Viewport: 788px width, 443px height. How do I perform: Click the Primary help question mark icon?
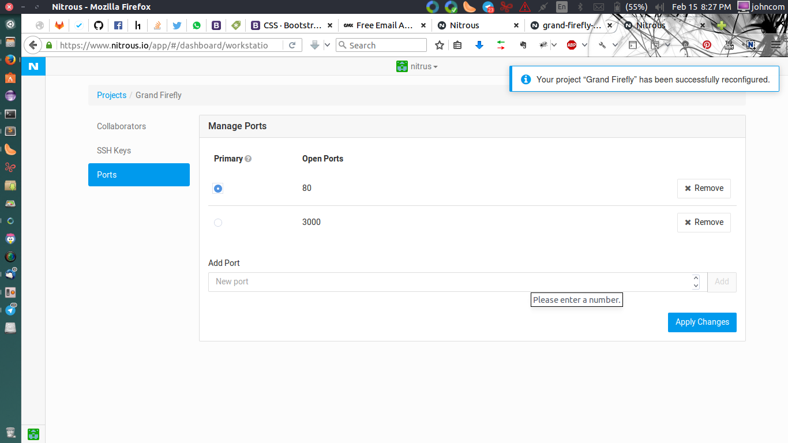pos(248,159)
